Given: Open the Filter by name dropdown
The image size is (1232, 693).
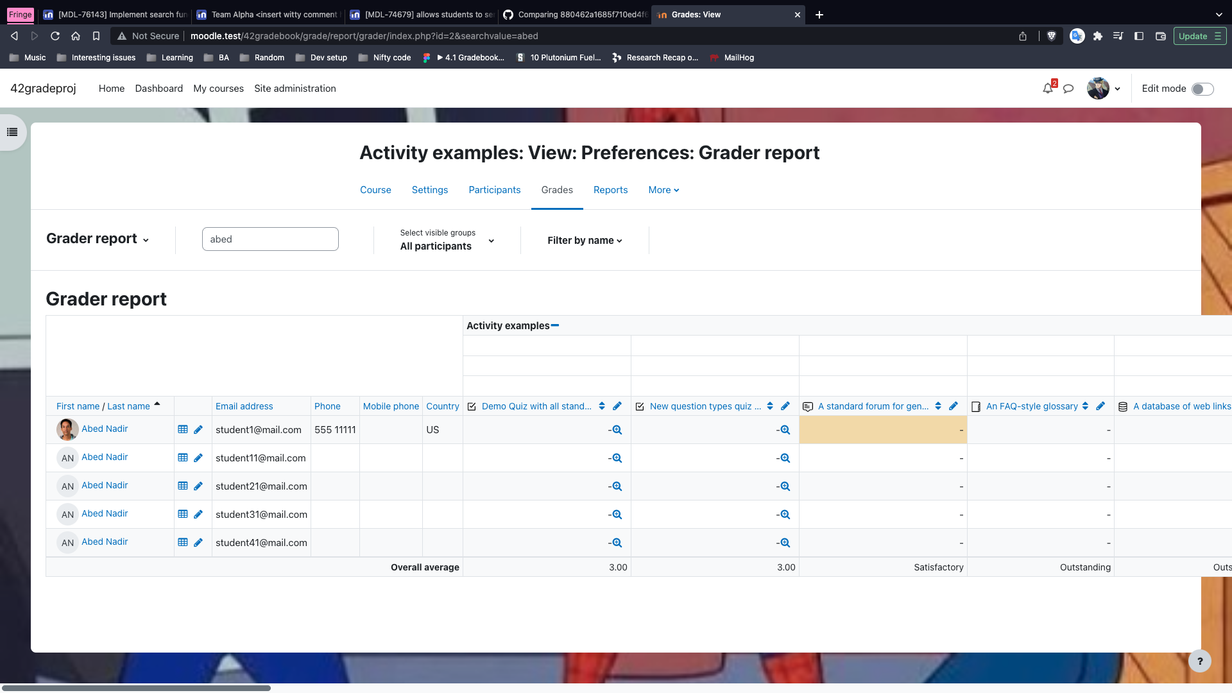Looking at the screenshot, I should (585, 240).
